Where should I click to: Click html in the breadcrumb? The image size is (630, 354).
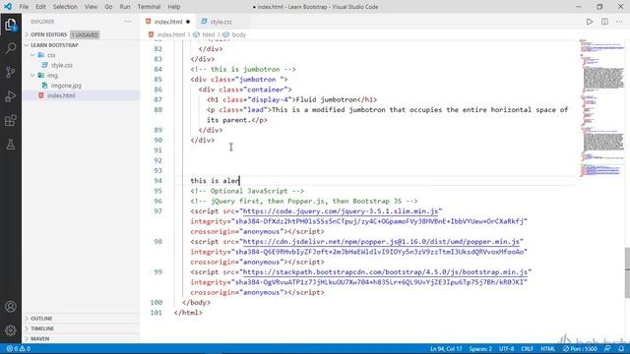coord(208,35)
